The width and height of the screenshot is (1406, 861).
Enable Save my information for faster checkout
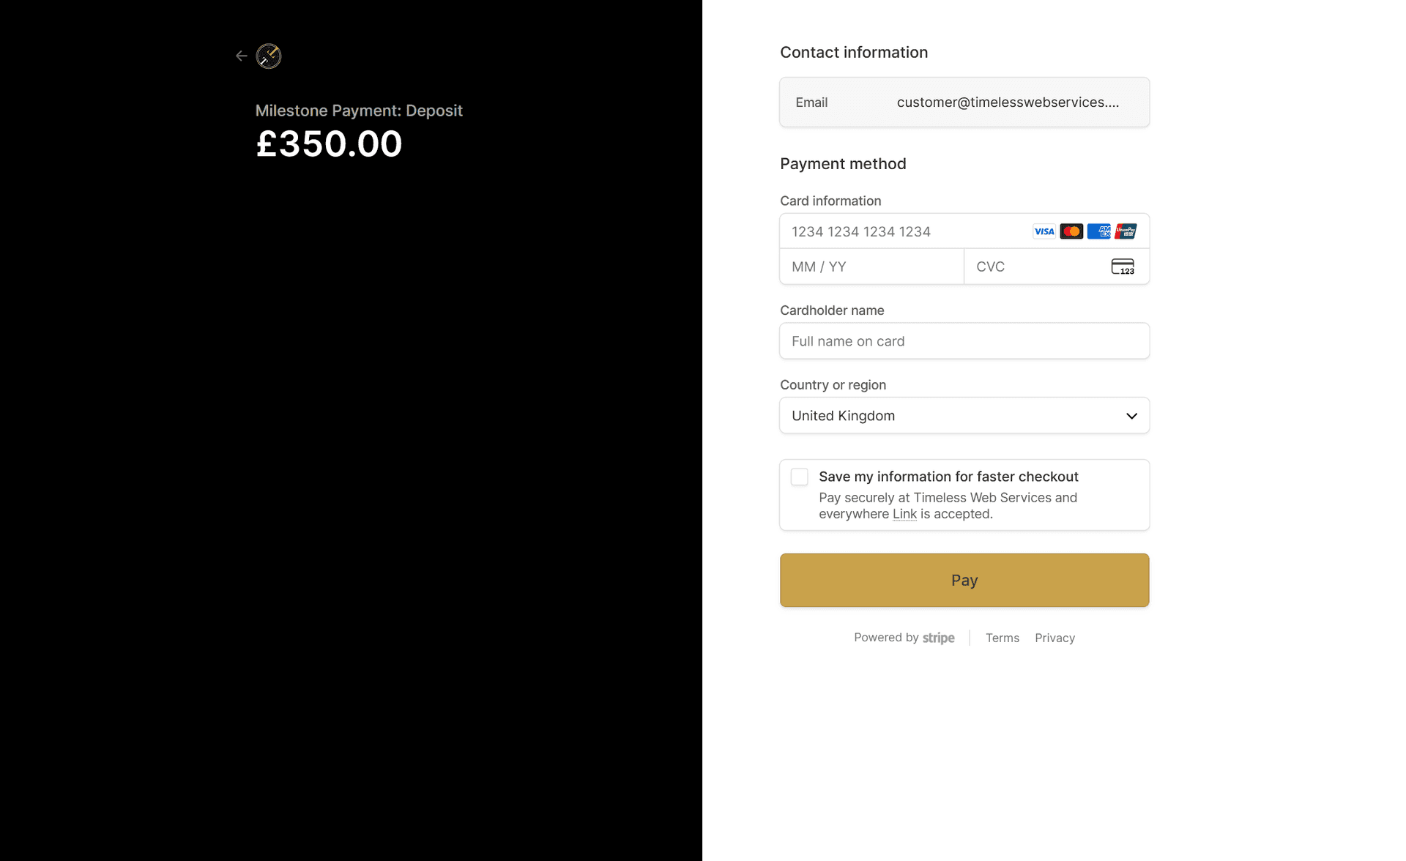[799, 477]
